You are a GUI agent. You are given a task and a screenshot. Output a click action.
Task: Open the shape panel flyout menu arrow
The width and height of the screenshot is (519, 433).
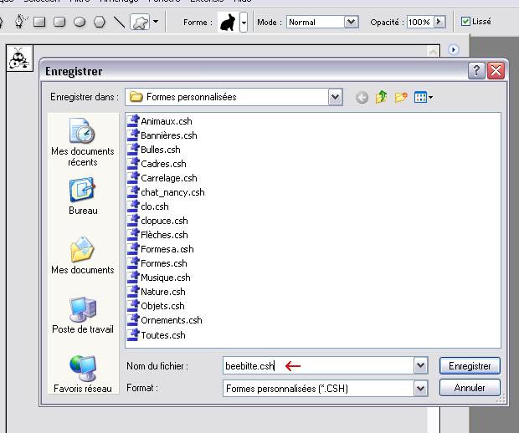(x=453, y=49)
